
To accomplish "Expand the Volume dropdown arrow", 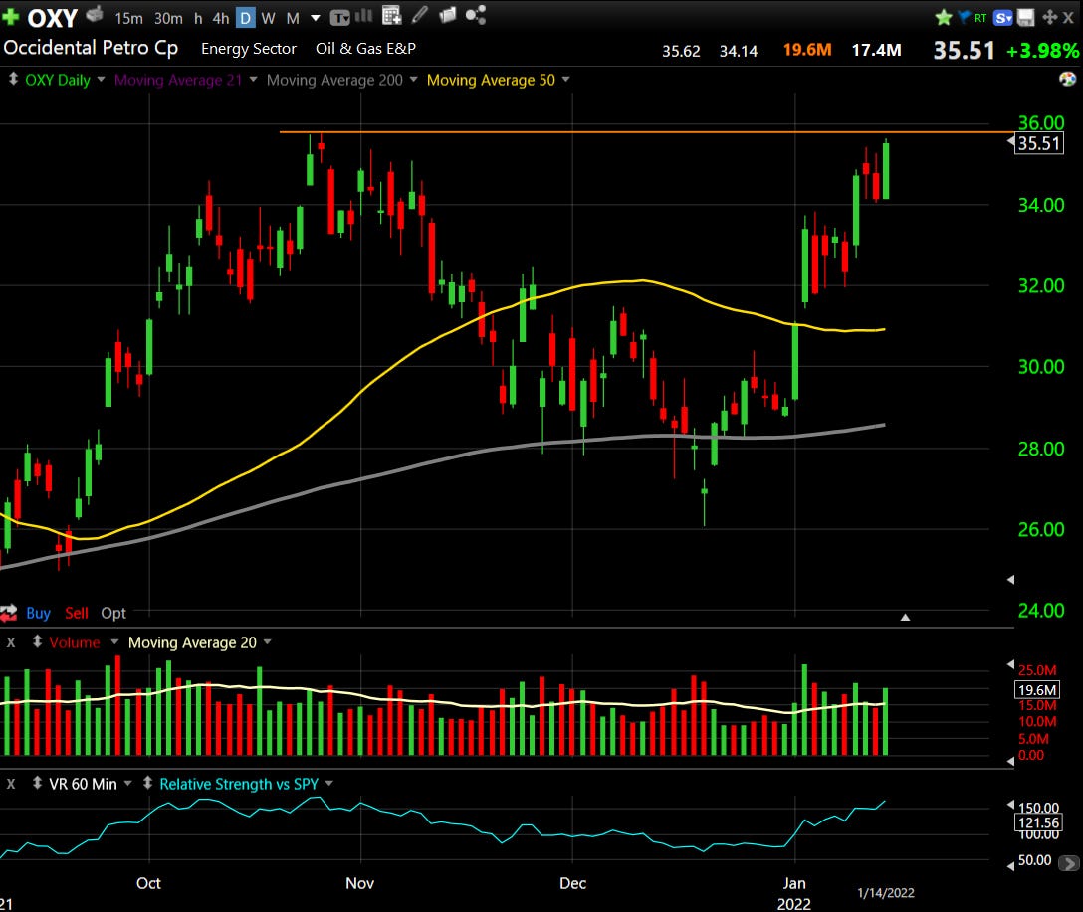I will click(114, 642).
